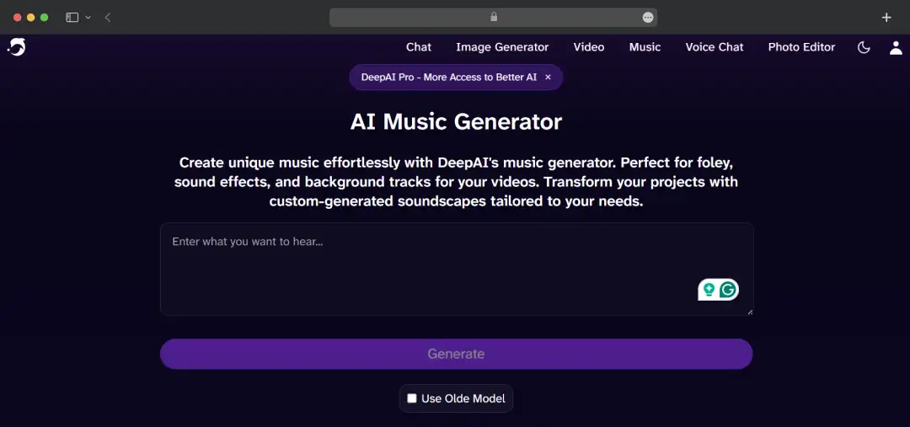Open the Chat page
The image size is (910, 427).
[419, 47]
